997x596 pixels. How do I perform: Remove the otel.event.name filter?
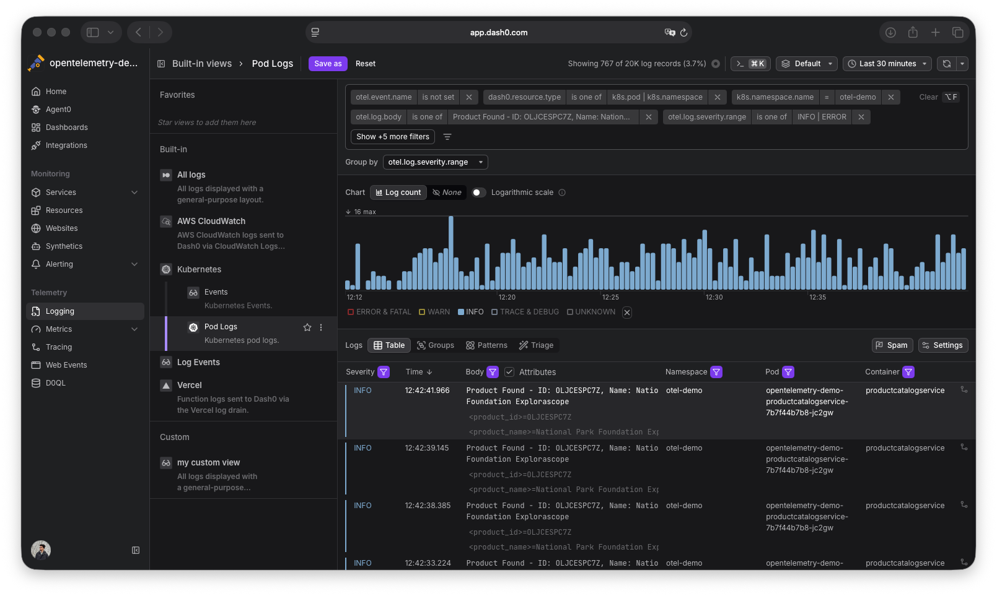click(469, 97)
